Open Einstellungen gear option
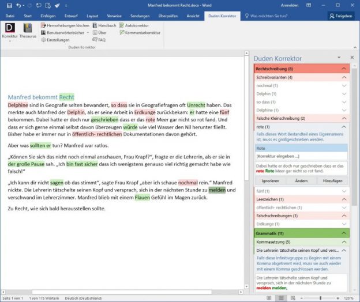 [55, 40]
